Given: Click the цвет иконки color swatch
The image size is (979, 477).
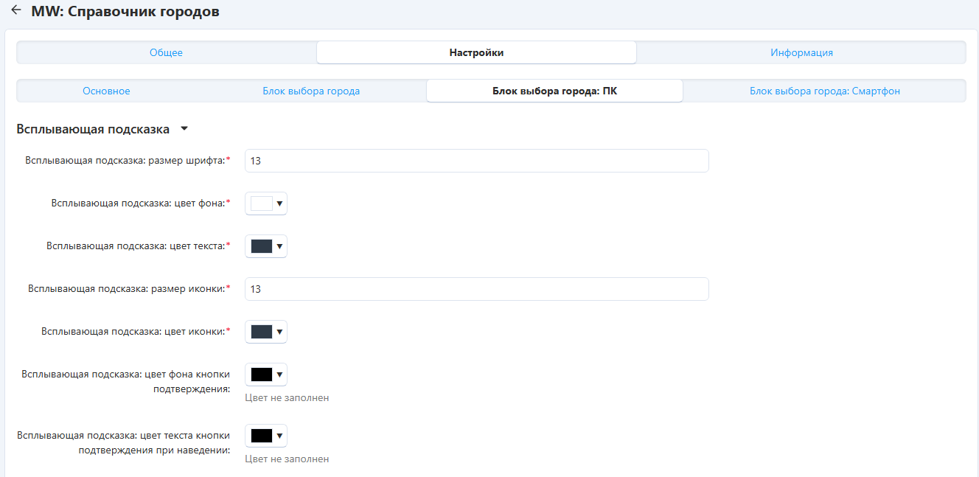Looking at the screenshot, I should (x=261, y=332).
